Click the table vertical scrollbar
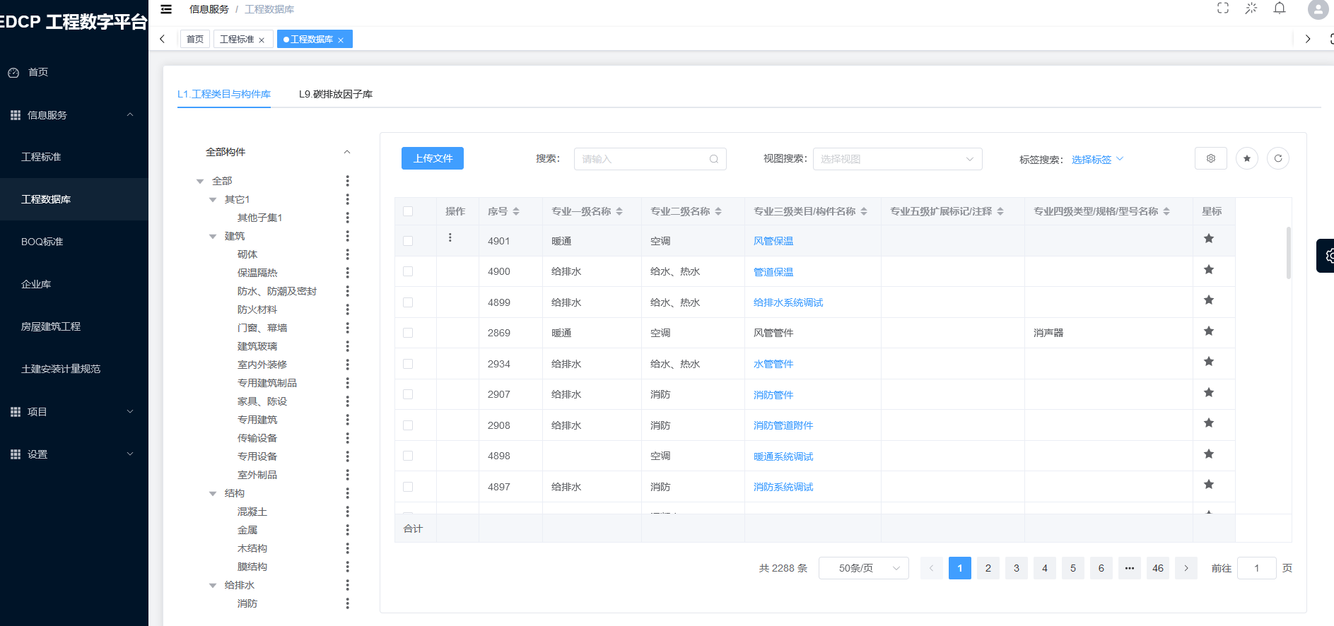Image resolution: width=1334 pixels, height=626 pixels. (x=1289, y=253)
